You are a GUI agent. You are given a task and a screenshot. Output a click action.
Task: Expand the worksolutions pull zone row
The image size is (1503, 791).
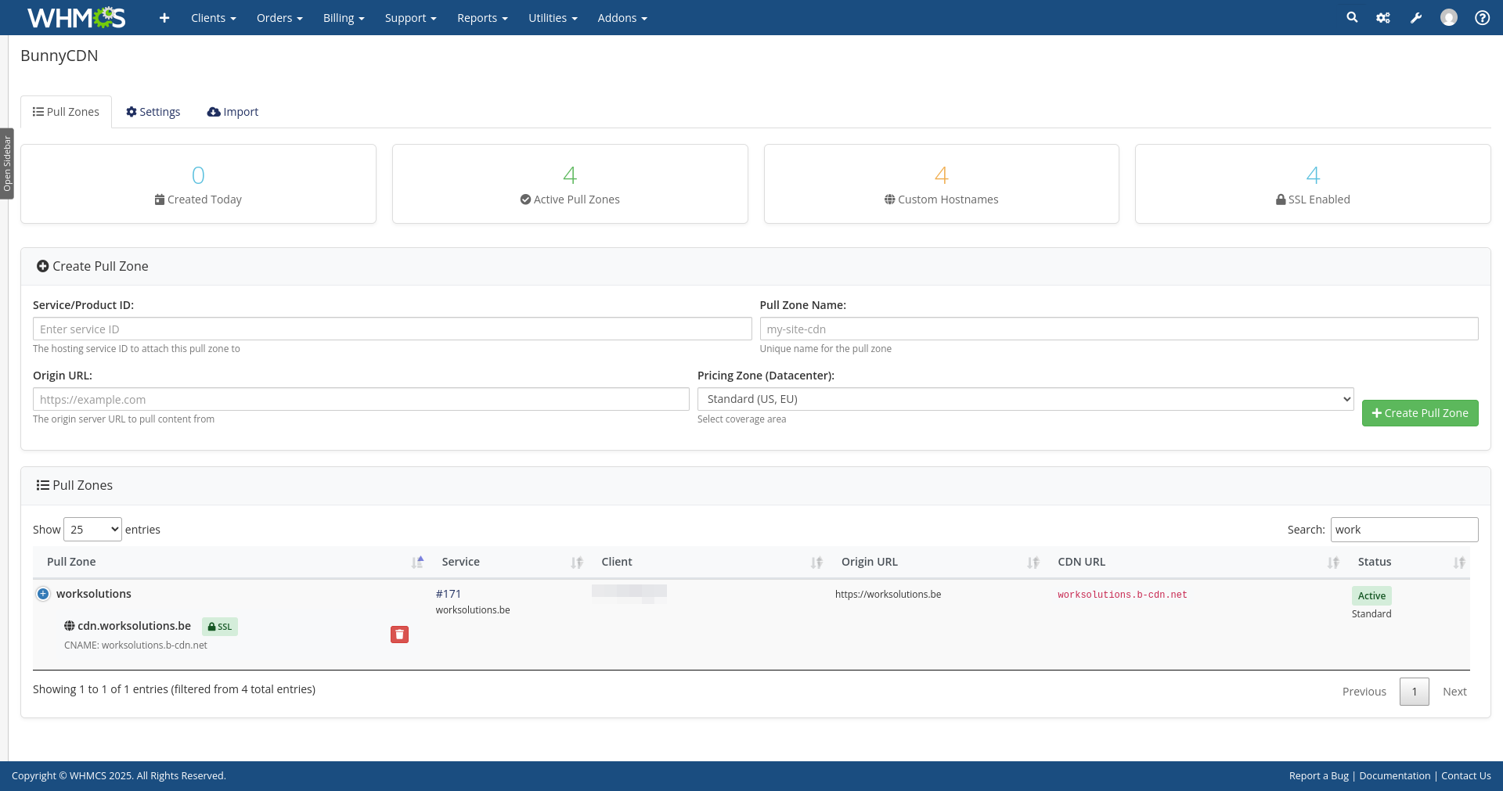click(43, 594)
